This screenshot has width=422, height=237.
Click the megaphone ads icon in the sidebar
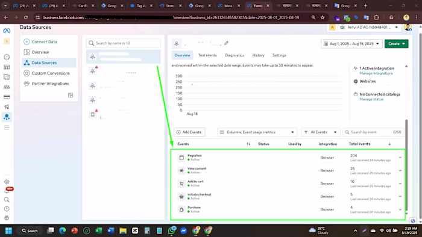(7, 107)
